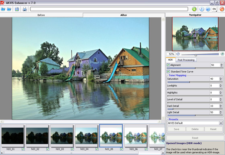Click the AKVIS logo in the title bar
225x155 pixels.
click(x=2, y=2)
